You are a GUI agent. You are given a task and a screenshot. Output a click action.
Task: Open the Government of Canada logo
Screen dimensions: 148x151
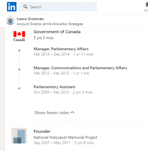(19, 36)
